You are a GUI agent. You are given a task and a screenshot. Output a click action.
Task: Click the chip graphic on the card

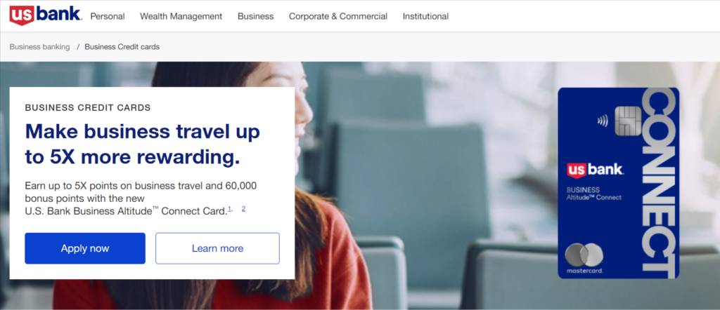(628, 121)
